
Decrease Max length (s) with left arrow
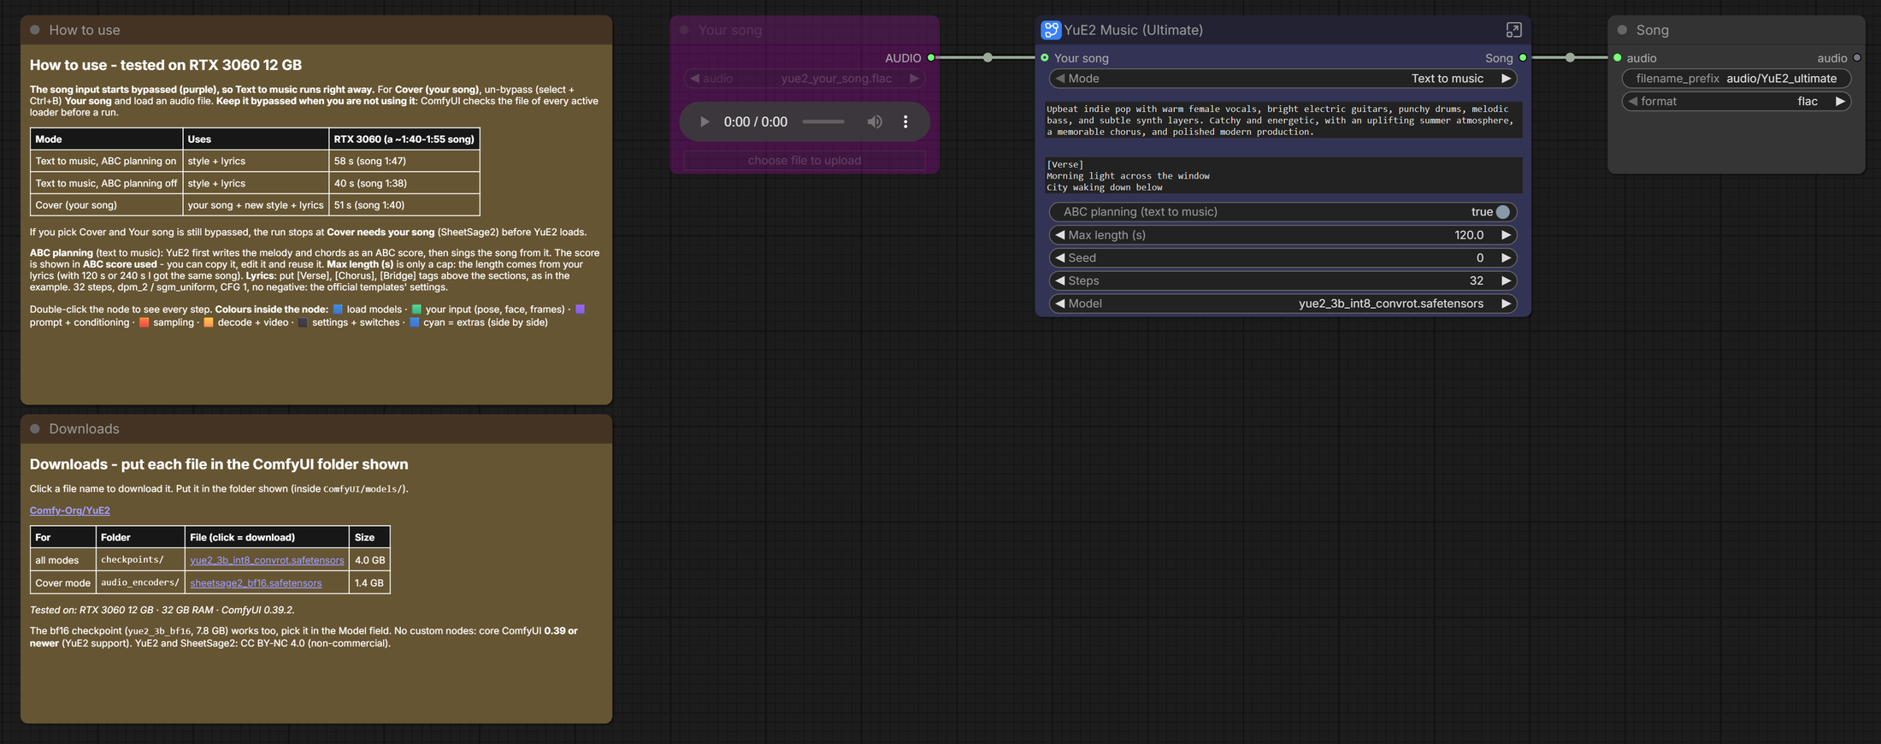(x=1060, y=235)
